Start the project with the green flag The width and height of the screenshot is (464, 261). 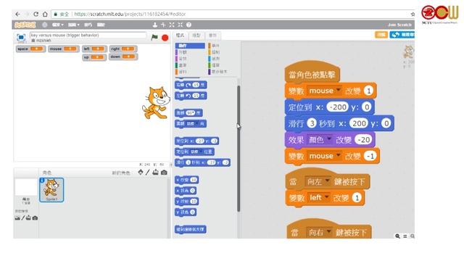pyautogui.click(x=154, y=37)
